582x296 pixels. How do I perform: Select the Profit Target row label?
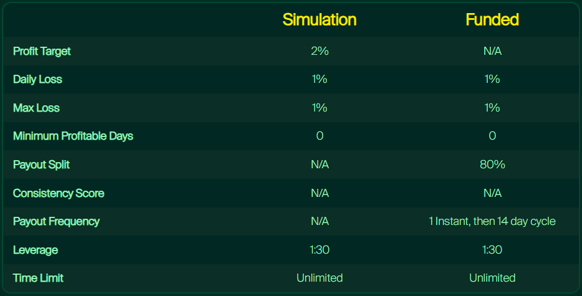click(x=42, y=51)
